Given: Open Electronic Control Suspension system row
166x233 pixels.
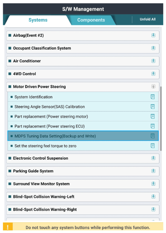Looking at the screenshot, I should pos(83,158).
